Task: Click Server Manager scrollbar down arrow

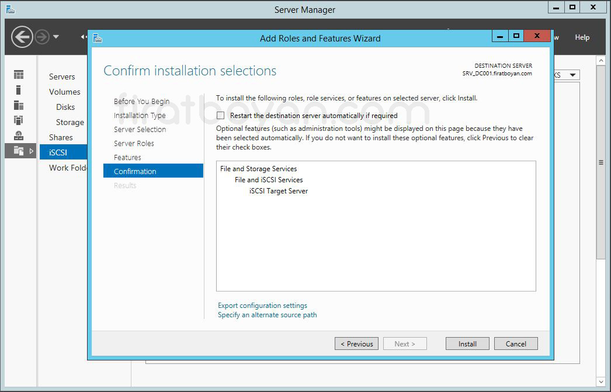Action: pos(600,382)
